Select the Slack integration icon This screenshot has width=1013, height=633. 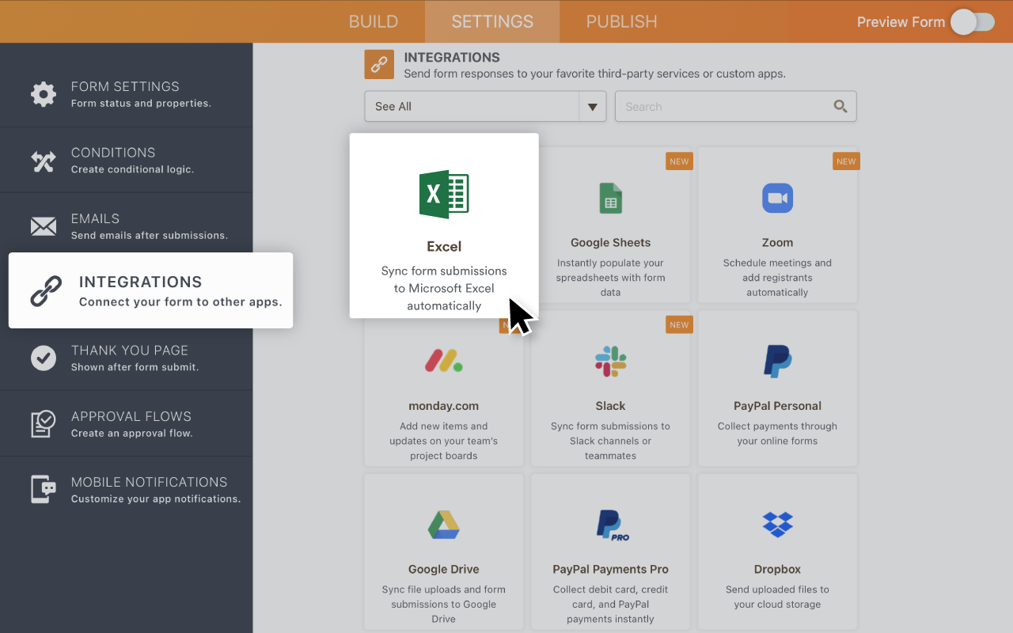610,362
